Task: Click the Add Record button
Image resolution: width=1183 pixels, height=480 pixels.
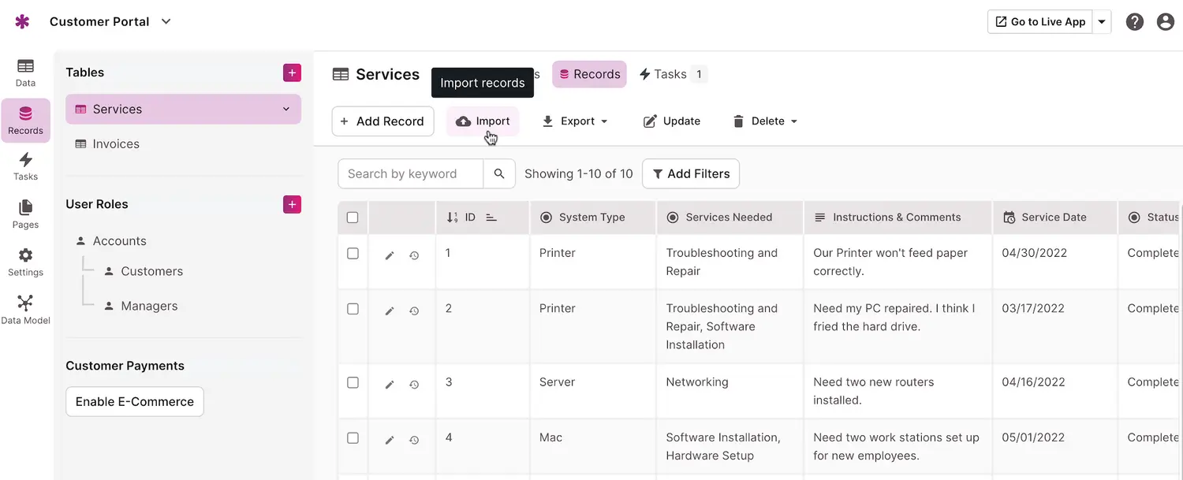Action: coord(383,121)
